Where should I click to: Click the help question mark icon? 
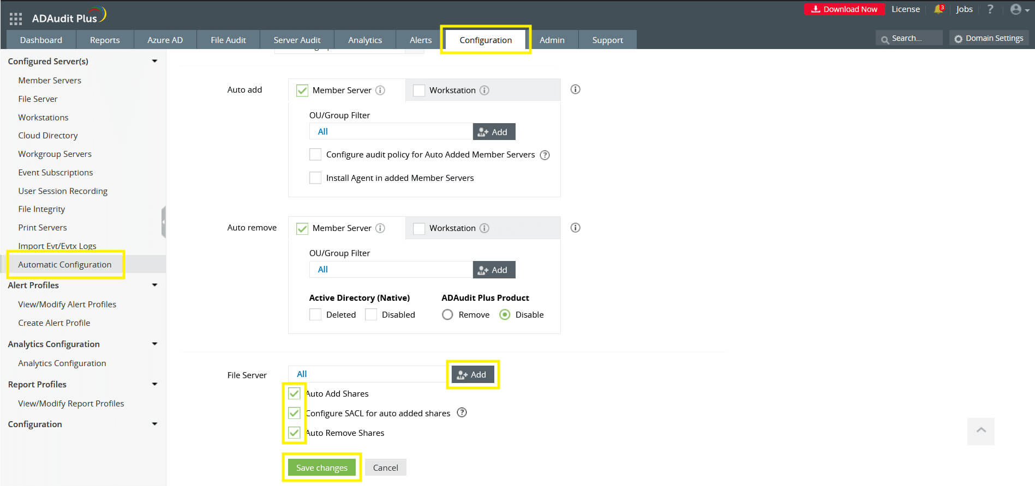990,9
